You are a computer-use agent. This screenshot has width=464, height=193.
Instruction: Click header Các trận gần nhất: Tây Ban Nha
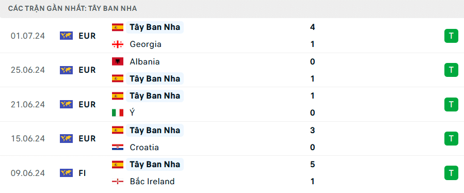(72, 9)
